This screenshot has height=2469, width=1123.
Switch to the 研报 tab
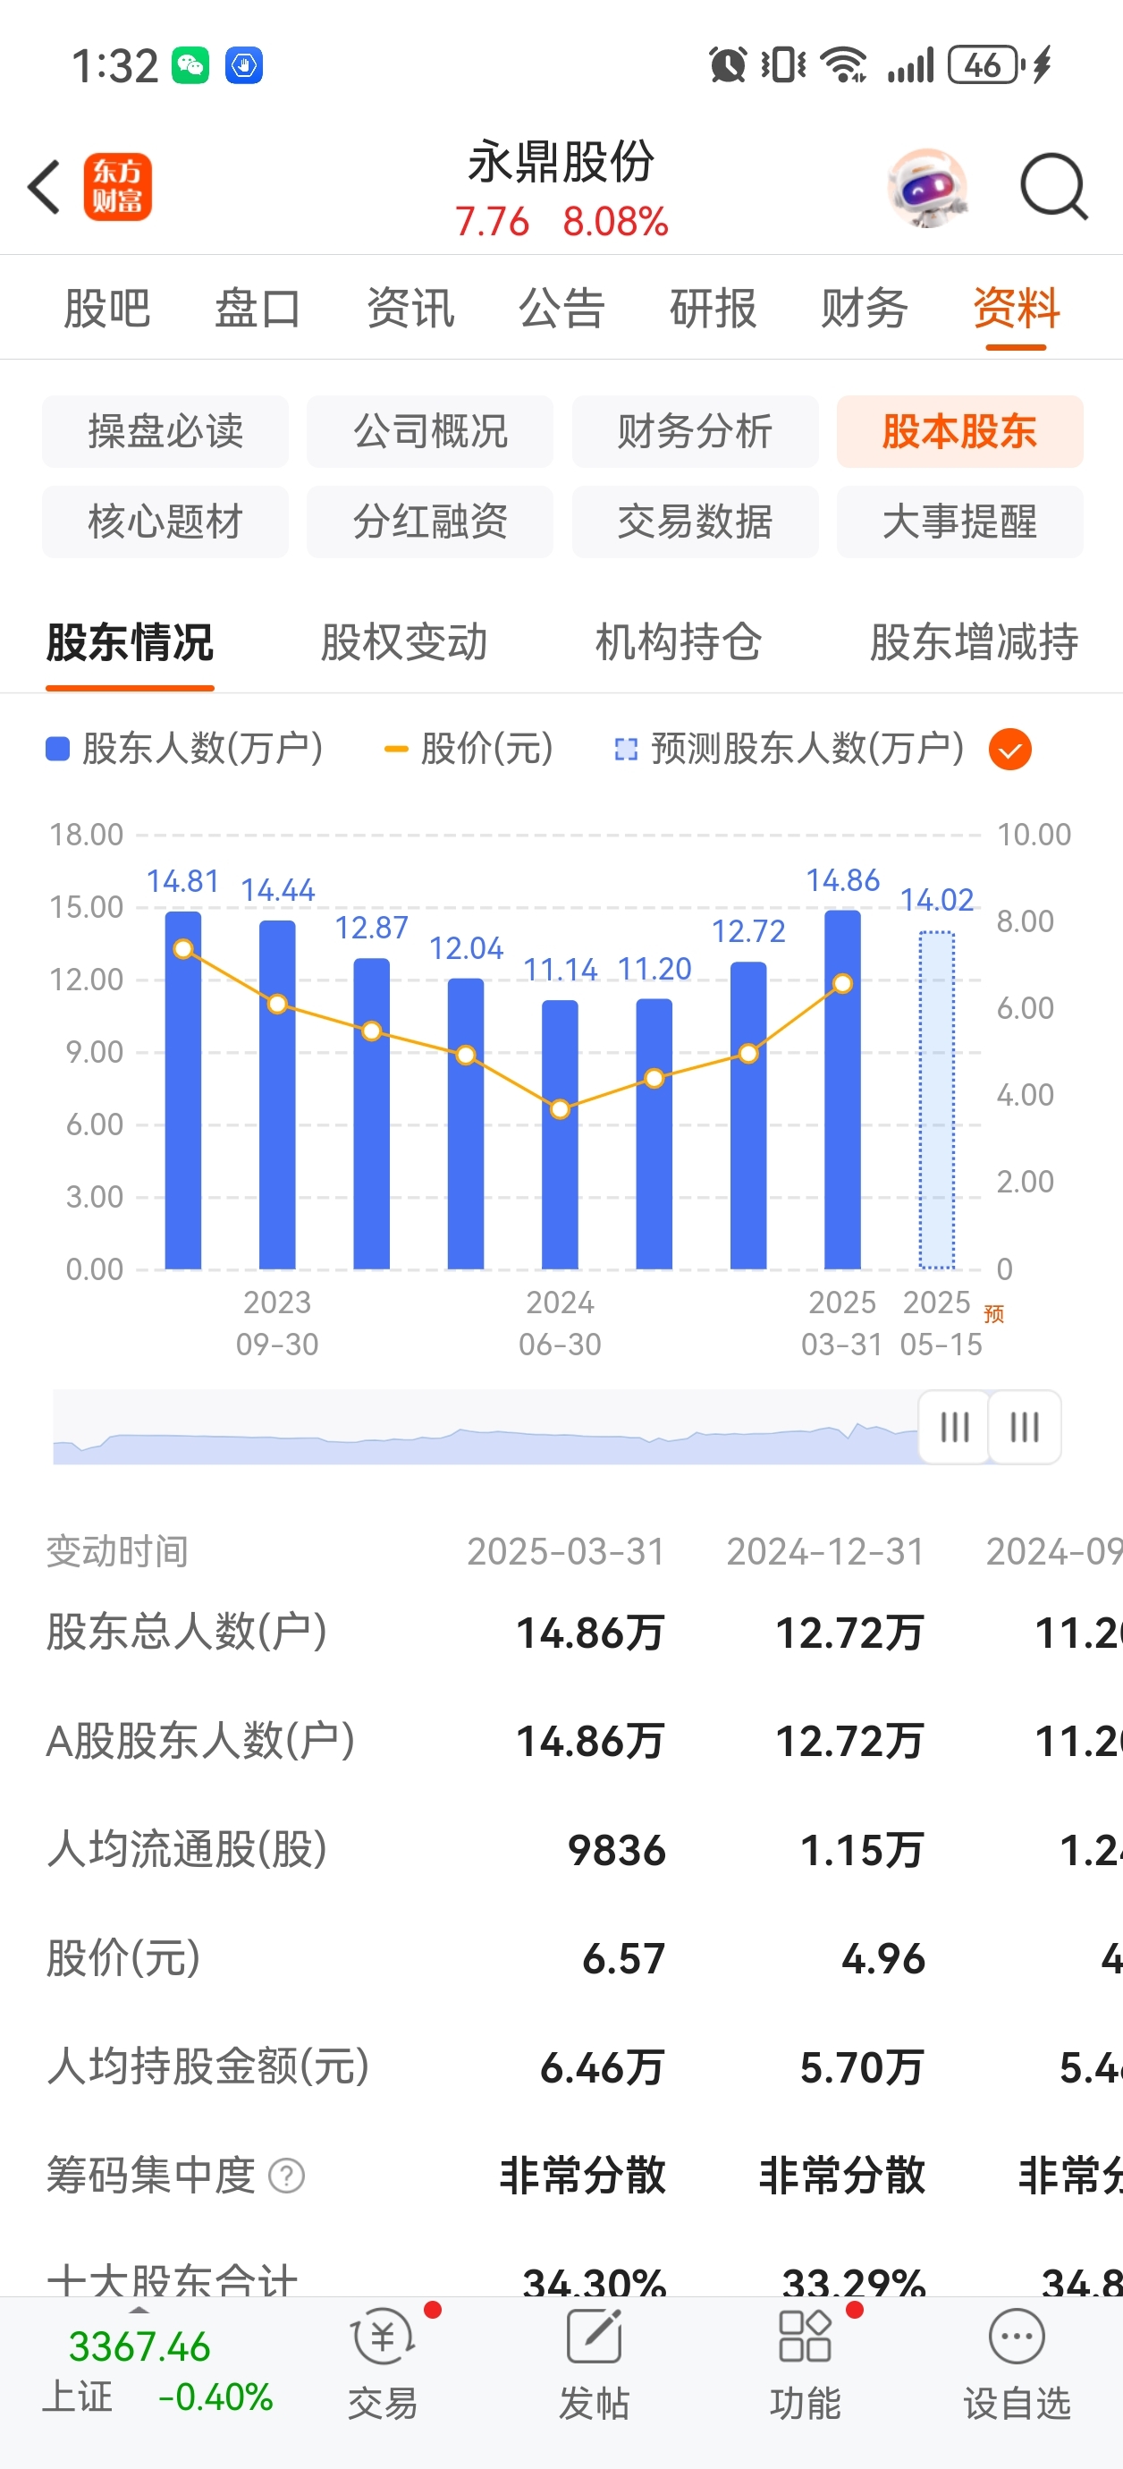coord(713,309)
